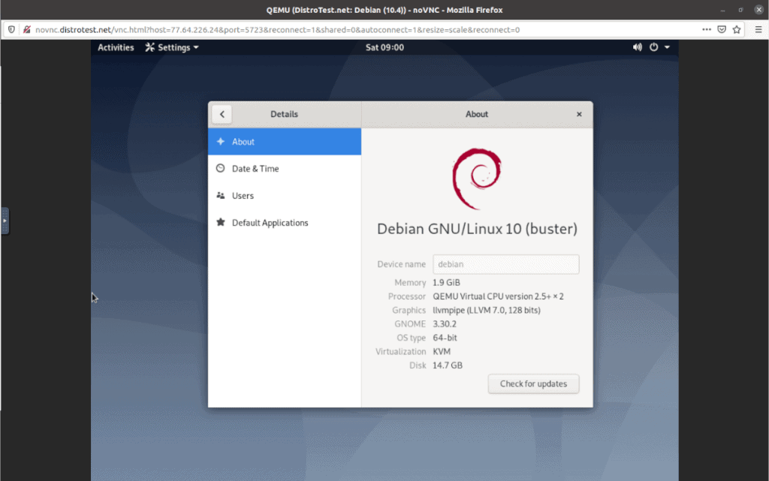This screenshot has width=769, height=481.
Task: Open Firefox page actions three-dot menu
Action: 706,30
